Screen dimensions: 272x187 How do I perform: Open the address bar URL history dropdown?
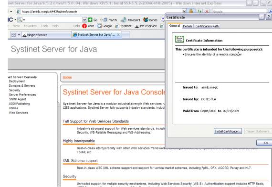point(184,11)
